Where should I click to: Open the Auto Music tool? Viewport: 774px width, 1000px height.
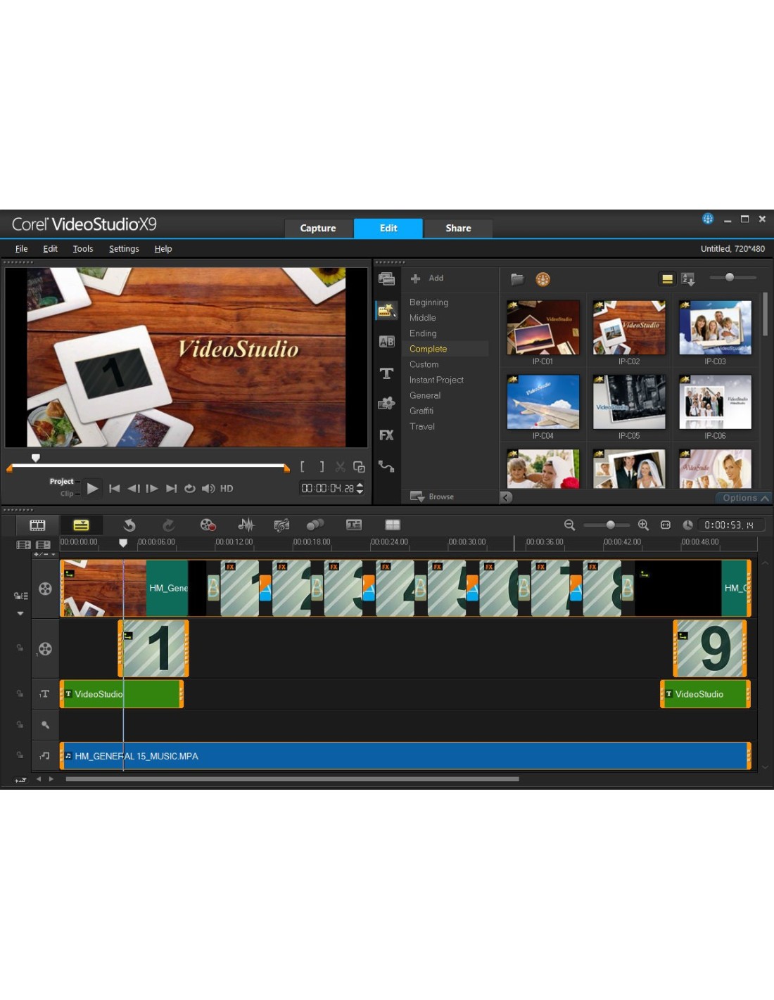281,525
